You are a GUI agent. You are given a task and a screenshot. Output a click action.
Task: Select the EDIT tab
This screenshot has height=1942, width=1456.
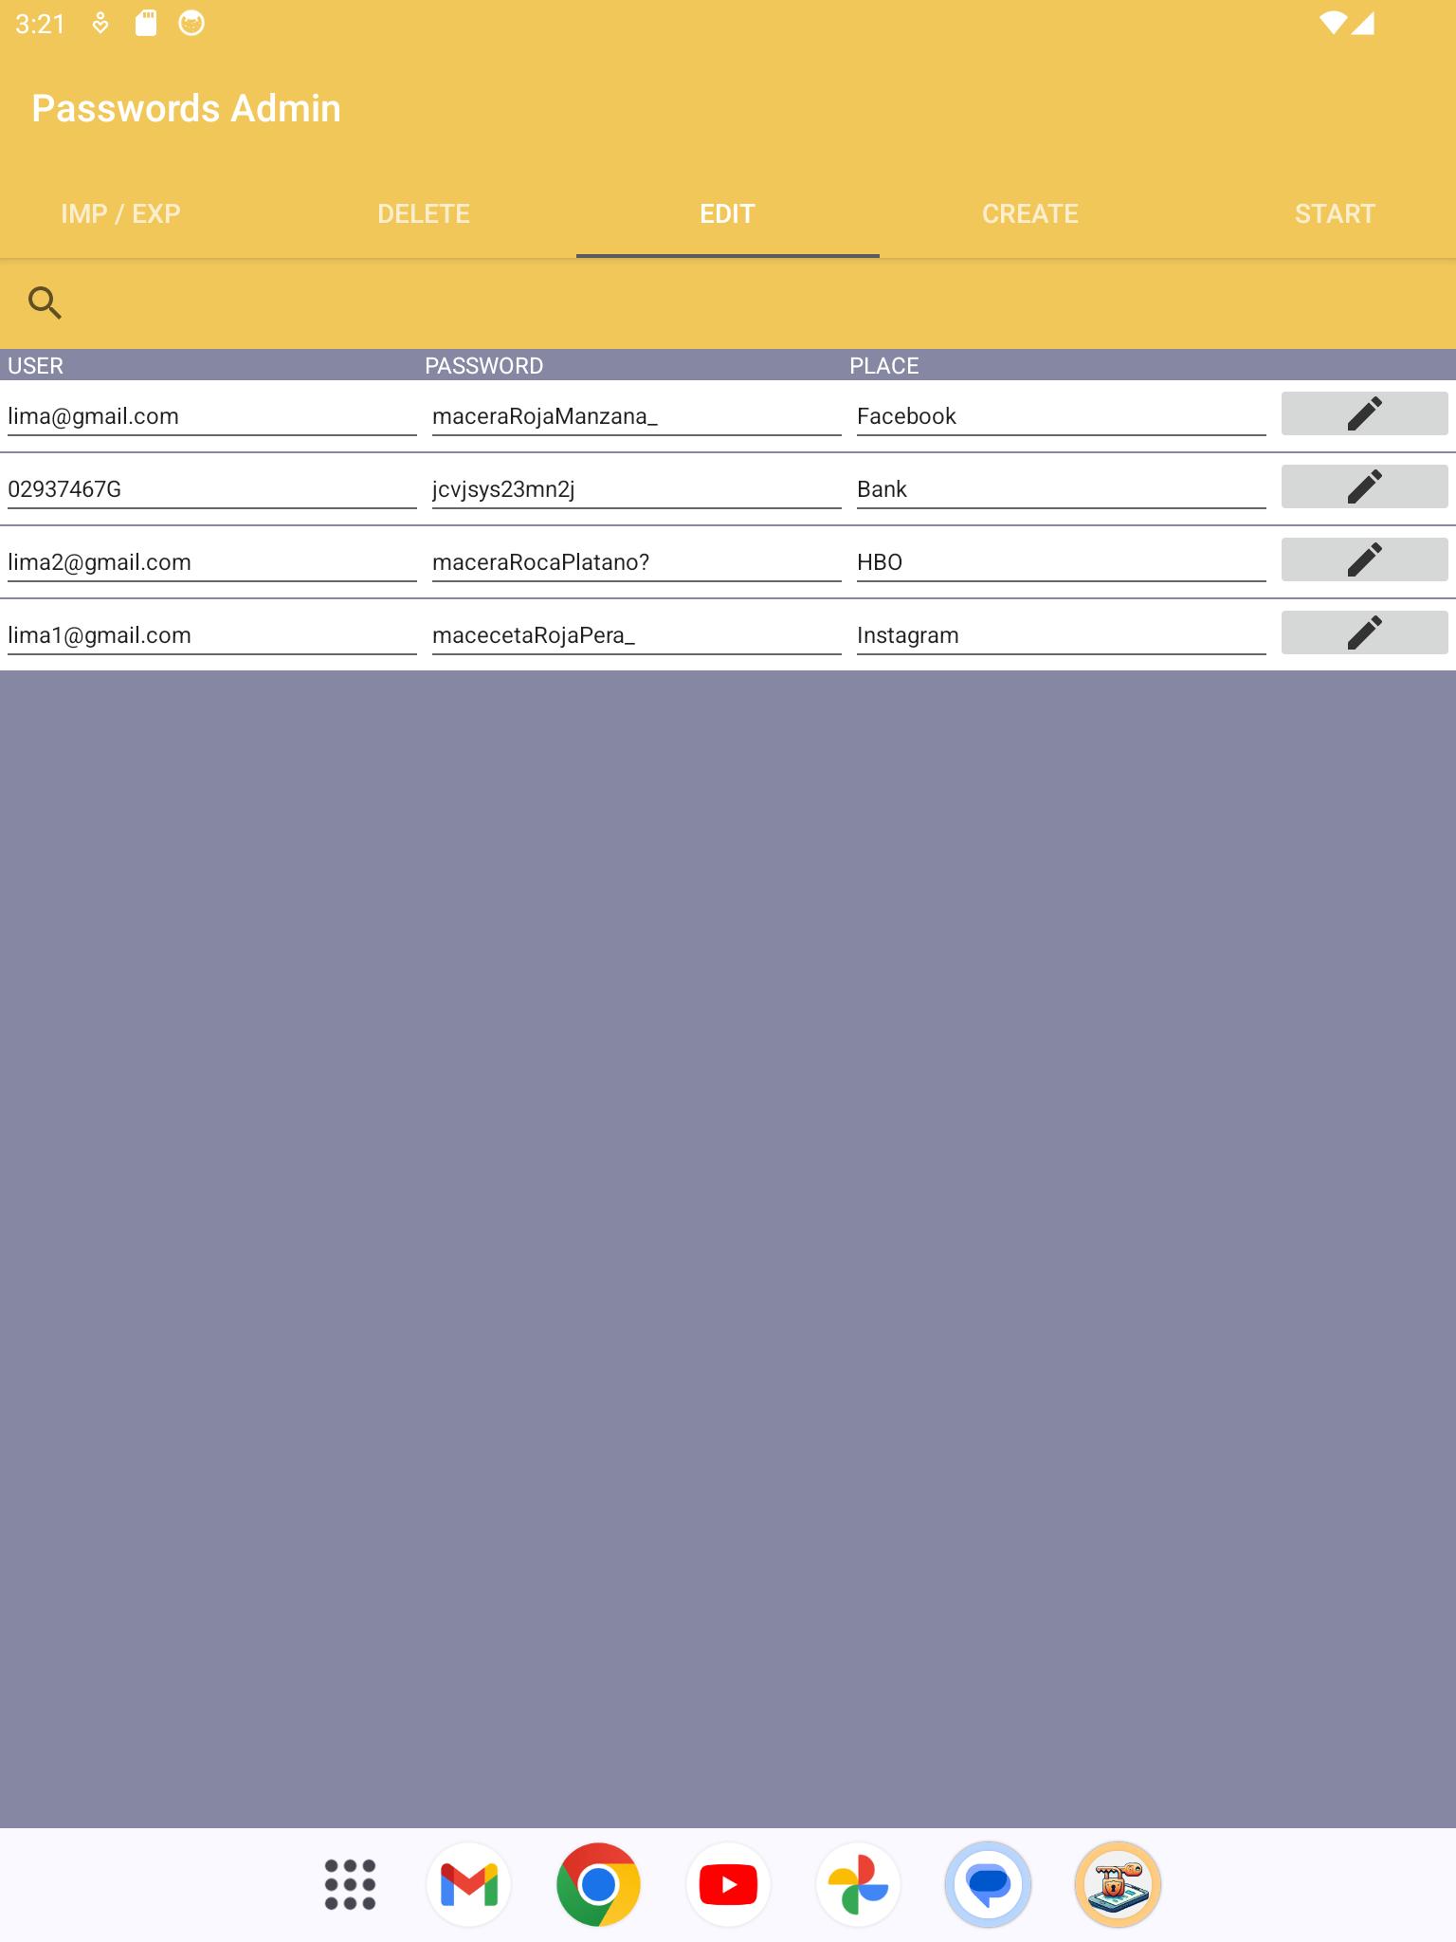coord(727,213)
